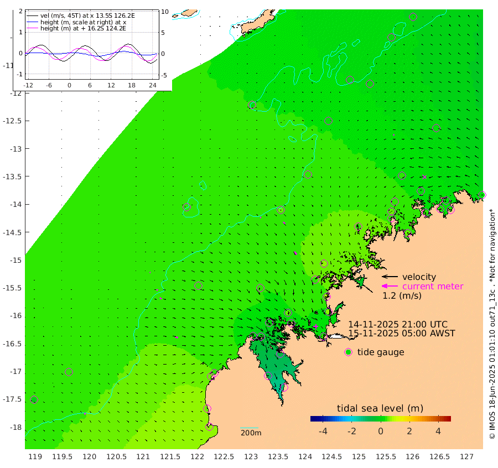Click the tide gauge legend marker symbol
498x468 pixels.
tap(349, 352)
